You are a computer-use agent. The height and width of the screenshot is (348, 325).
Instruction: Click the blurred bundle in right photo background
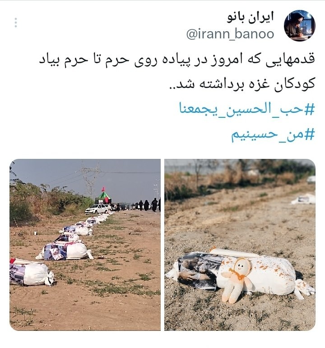point(303,199)
